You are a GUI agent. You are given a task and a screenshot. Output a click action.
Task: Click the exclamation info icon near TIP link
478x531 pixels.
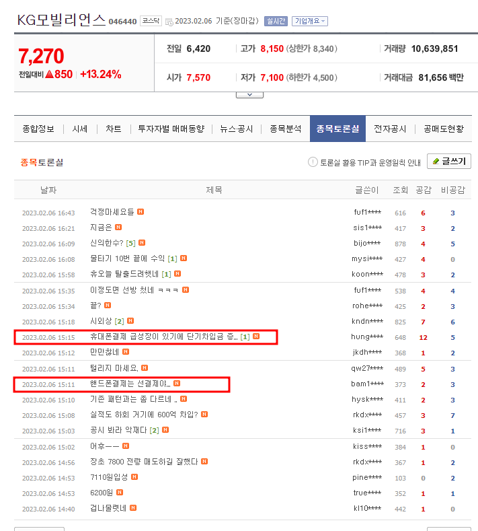tap(313, 162)
